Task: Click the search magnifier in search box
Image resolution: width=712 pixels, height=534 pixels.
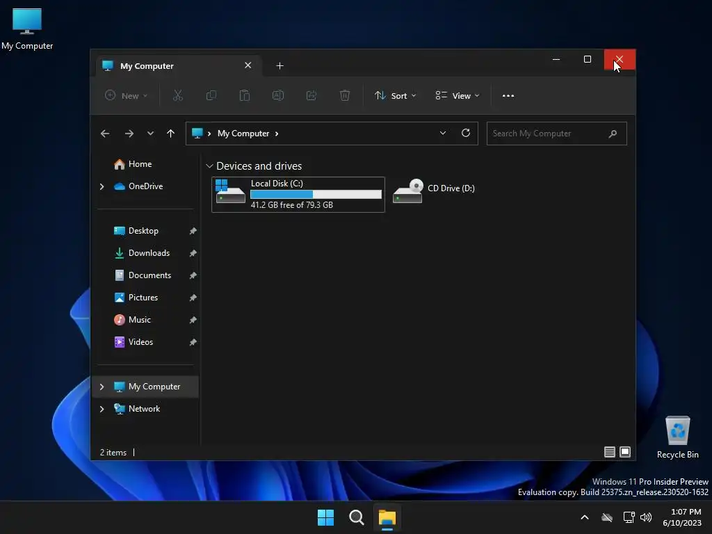Action: click(x=613, y=133)
